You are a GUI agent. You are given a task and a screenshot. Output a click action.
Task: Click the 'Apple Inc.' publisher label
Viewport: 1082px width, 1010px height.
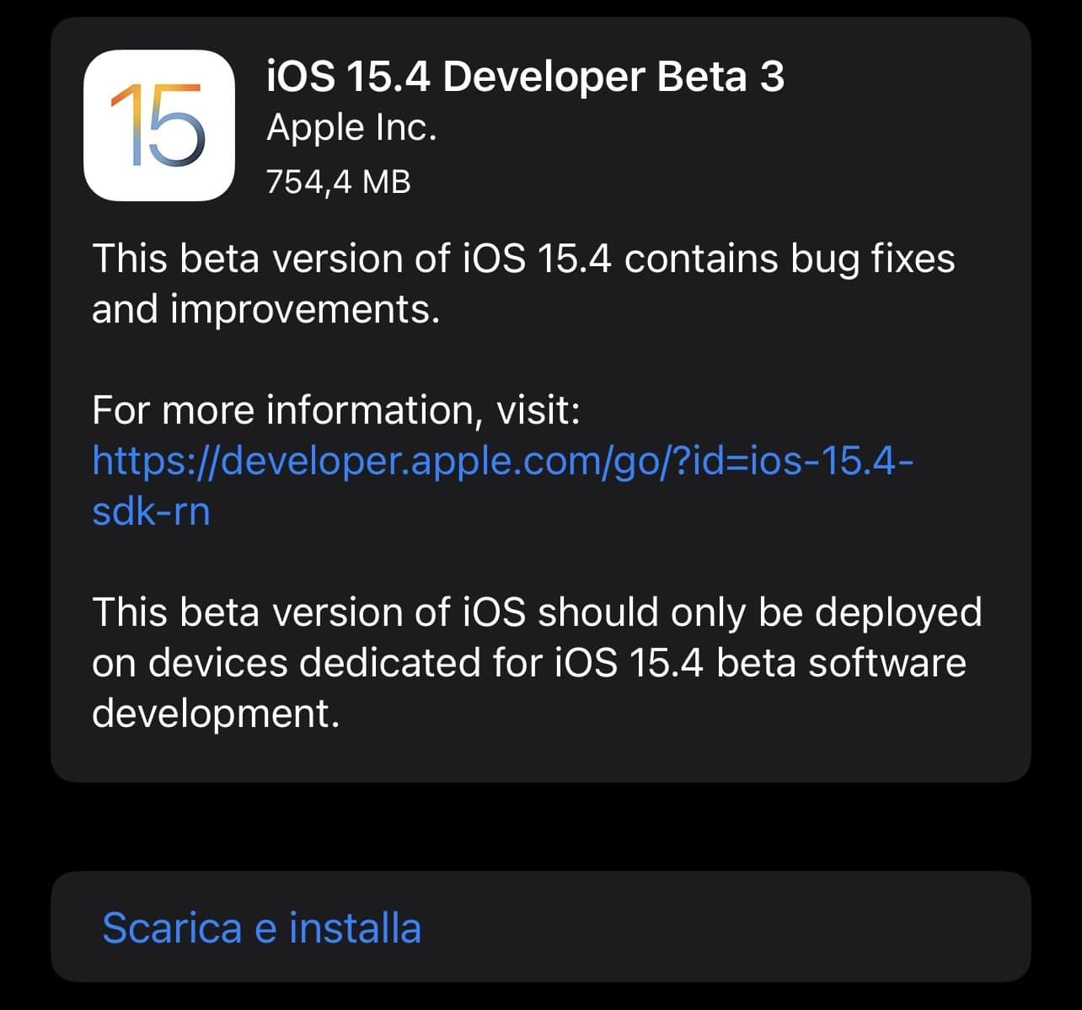point(351,128)
